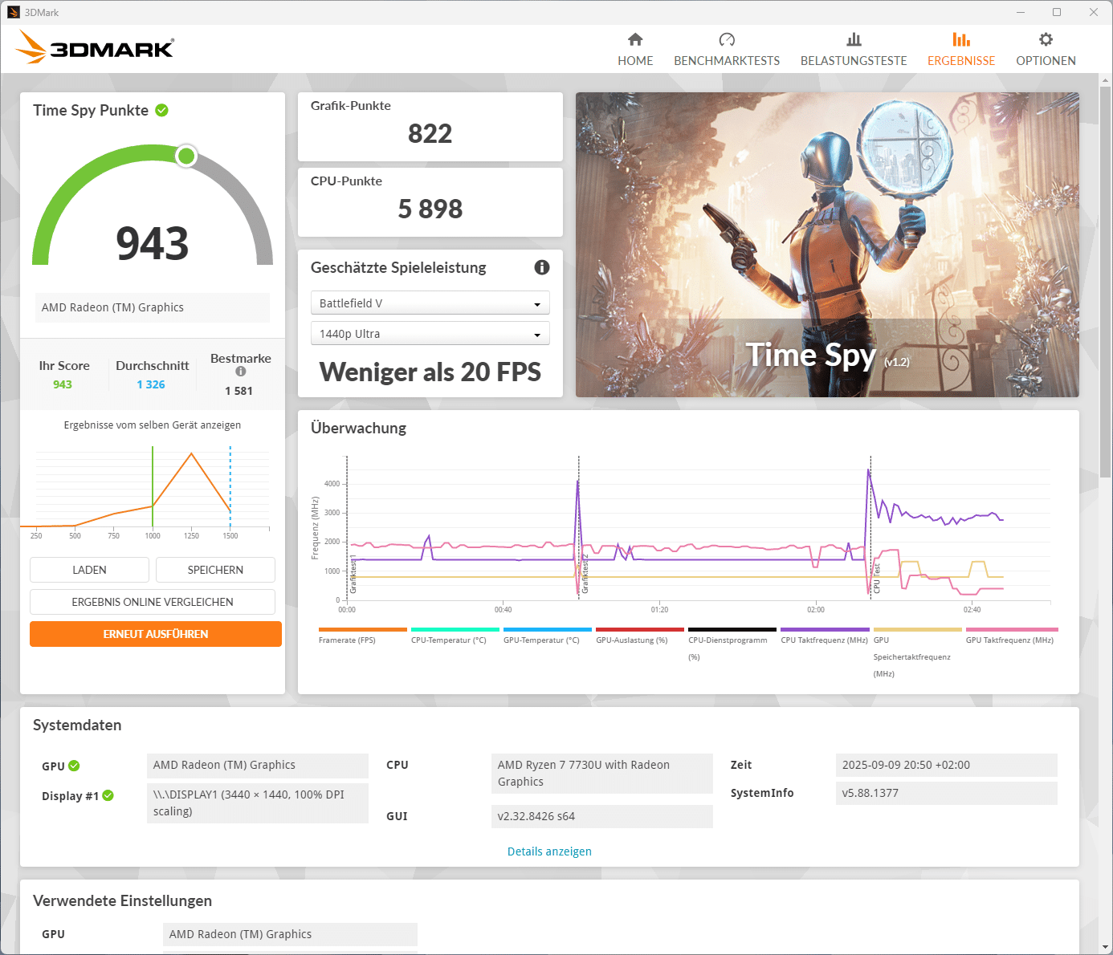
Task: Click the 3DMark logo in header
Action: click(x=95, y=47)
